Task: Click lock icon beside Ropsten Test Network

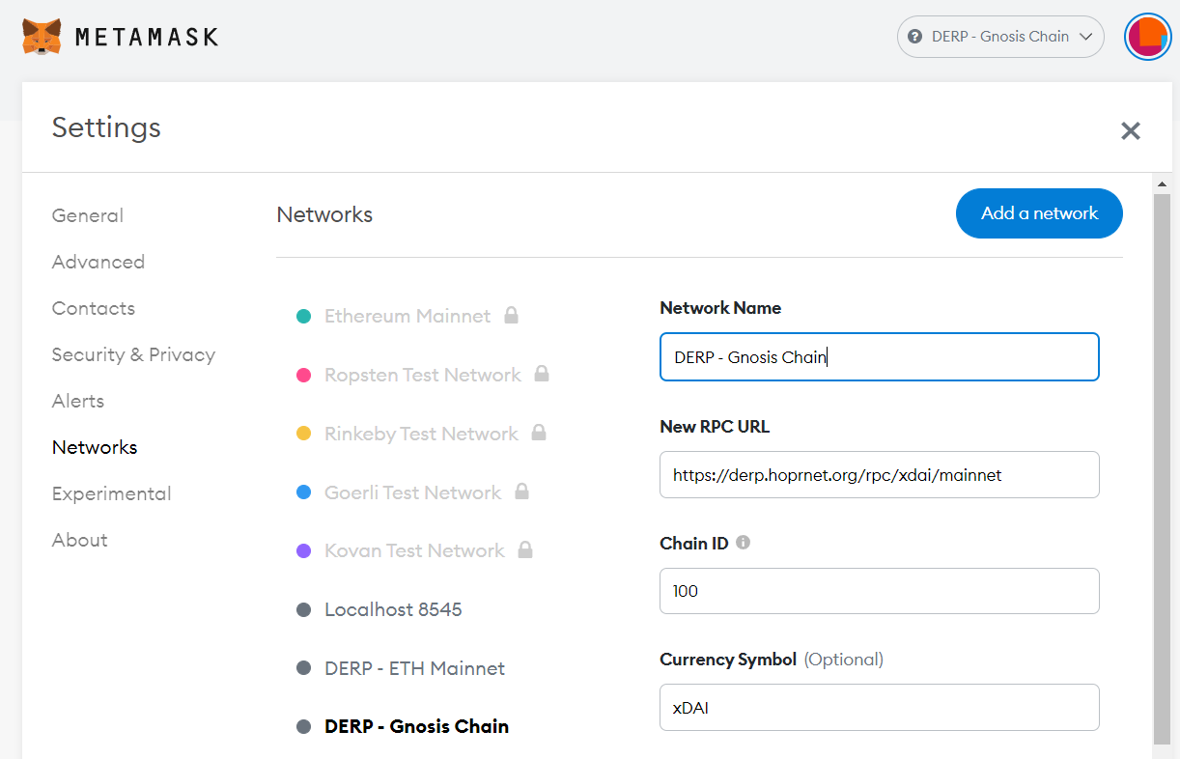Action: (x=542, y=374)
